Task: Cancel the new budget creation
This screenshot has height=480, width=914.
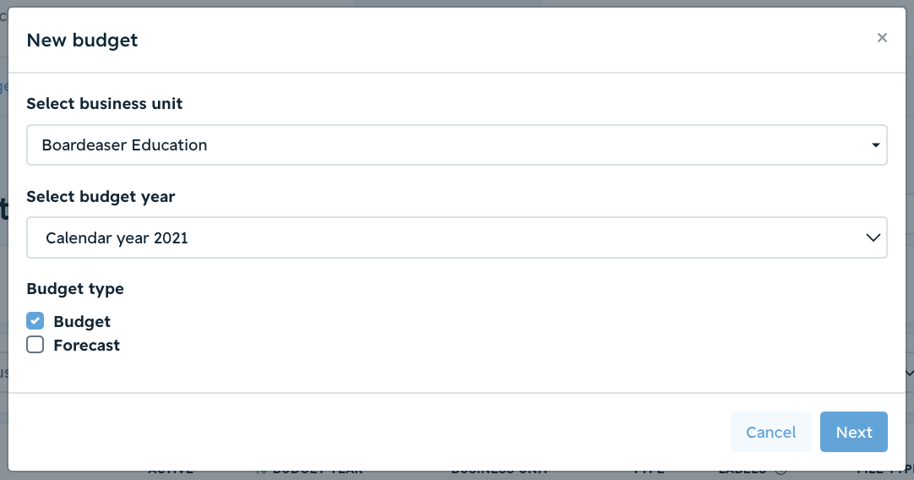Action: pyautogui.click(x=770, y=432)
